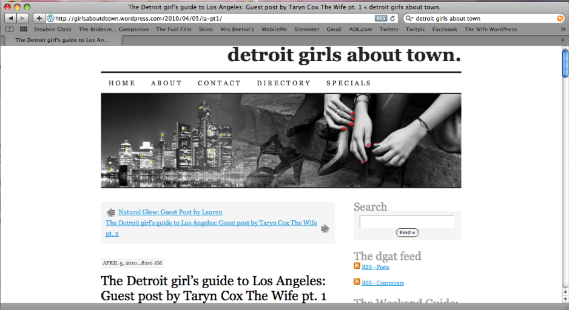
Task: Open The Bridesm... Companion bookmark
Action: pos(113,29)
